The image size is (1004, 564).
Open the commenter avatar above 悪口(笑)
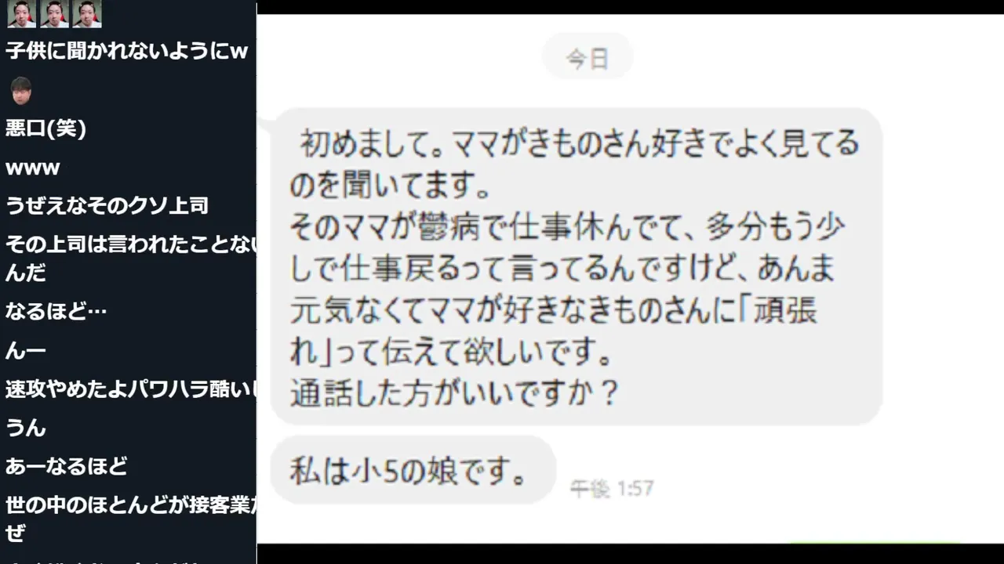point(20,90)
